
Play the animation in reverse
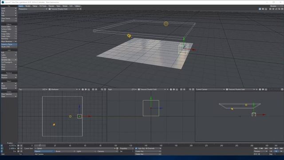[271, 151]
